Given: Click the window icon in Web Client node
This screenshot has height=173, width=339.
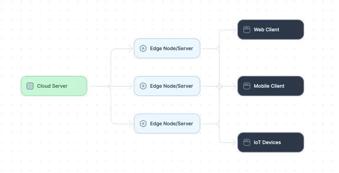Looking at the screenshot, I should [246, 30].
